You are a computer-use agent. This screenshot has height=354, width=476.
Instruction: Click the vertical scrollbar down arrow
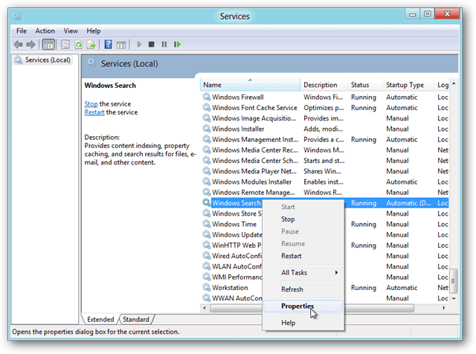[x=454, y=298]
